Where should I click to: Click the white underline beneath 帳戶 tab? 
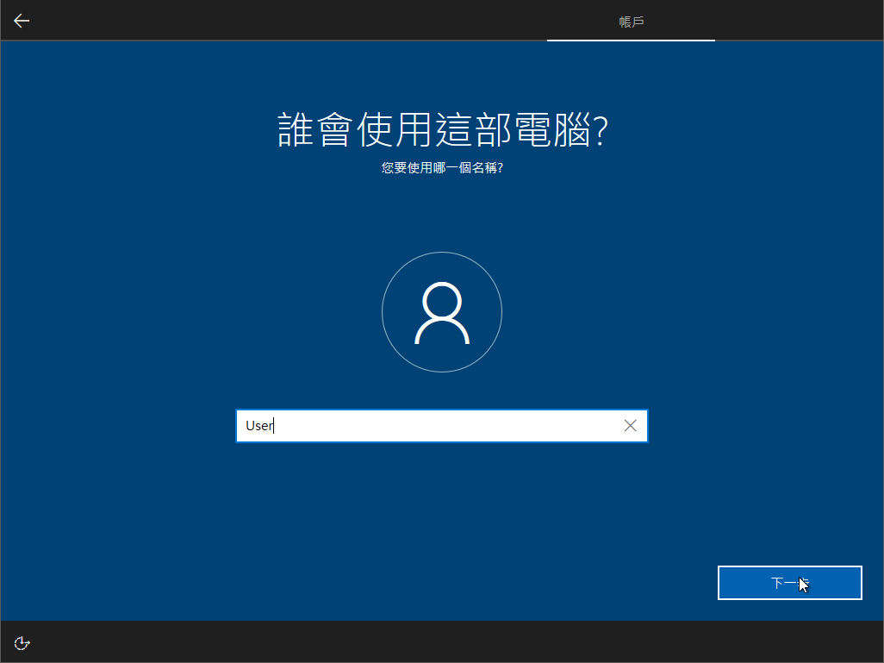[631, 40]
